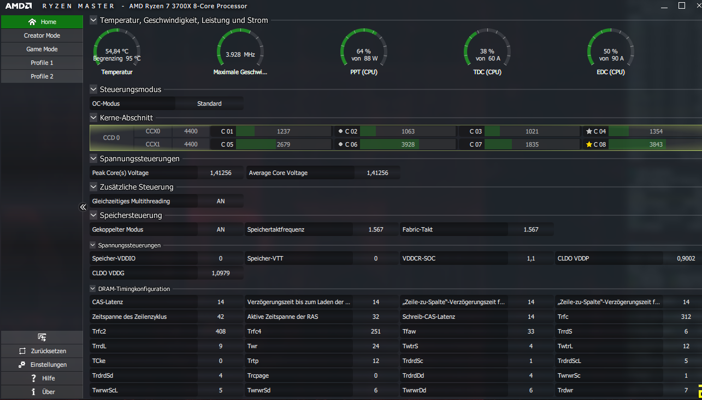Image resolution: width=702 pixels, height=400 pixels.
Task: Click the Trfc4 value 251
Action: (375, 331)
